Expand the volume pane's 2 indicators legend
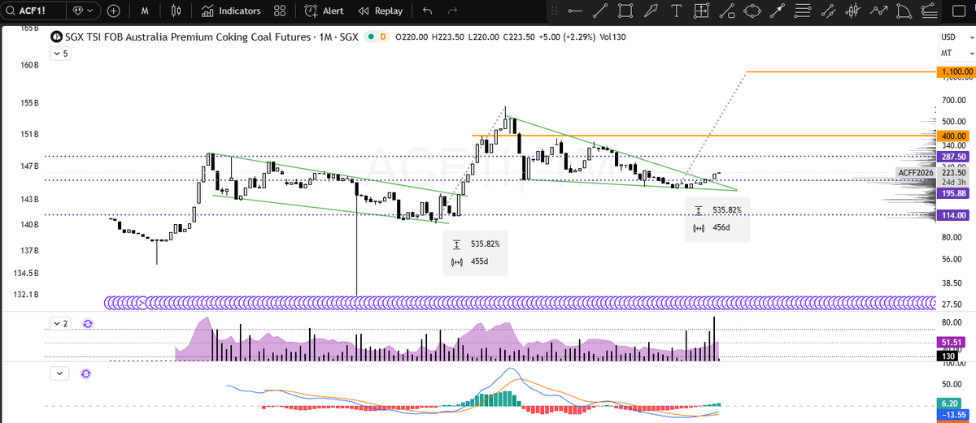 (61, 323)
